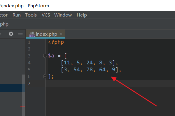175x116 pixels.
Task: Click line number 2 in gutter
Action: [29, 49]
